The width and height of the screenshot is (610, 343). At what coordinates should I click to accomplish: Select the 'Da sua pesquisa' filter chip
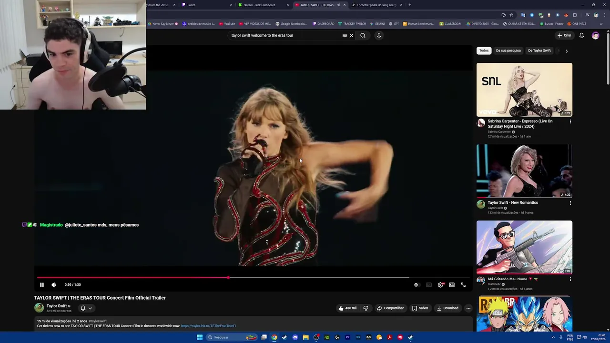pyautogui.click(x=508, y=50)
